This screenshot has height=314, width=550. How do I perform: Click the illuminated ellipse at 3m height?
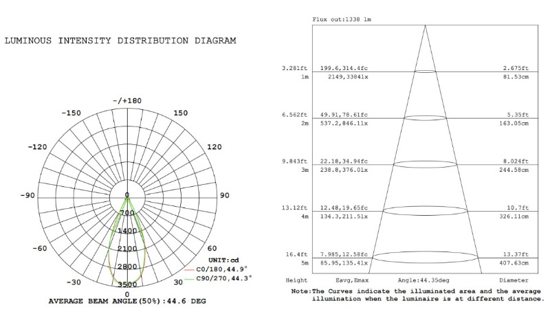click(x=425, y=164)
